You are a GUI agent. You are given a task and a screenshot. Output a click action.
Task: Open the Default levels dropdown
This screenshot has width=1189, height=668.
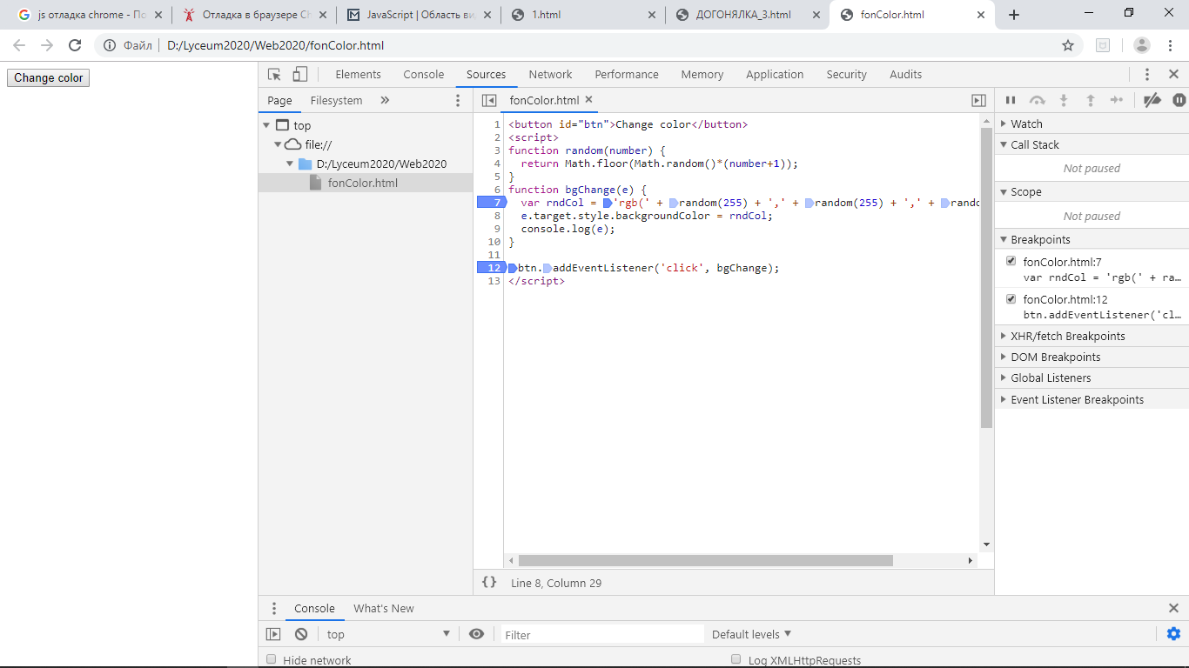click(751, 634)
